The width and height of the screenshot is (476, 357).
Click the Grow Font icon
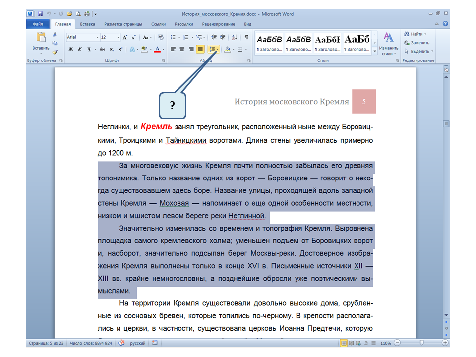[x=125, y=37]
